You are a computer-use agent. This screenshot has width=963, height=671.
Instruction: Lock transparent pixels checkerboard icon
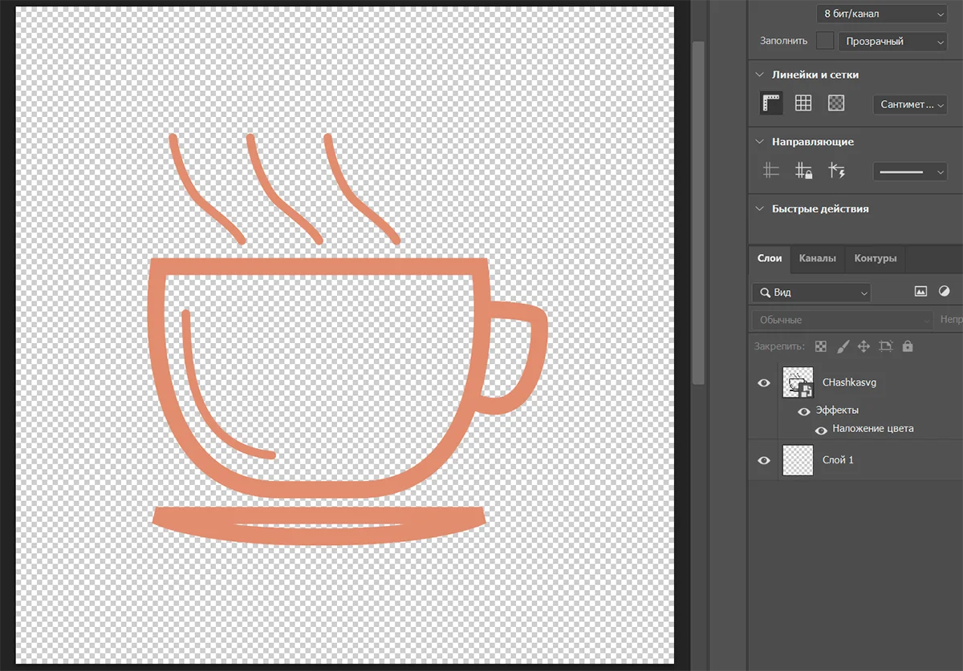tap(821, 346)
